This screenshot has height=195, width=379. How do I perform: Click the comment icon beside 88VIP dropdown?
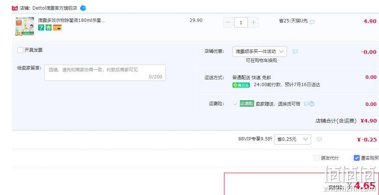coord(319,139)
